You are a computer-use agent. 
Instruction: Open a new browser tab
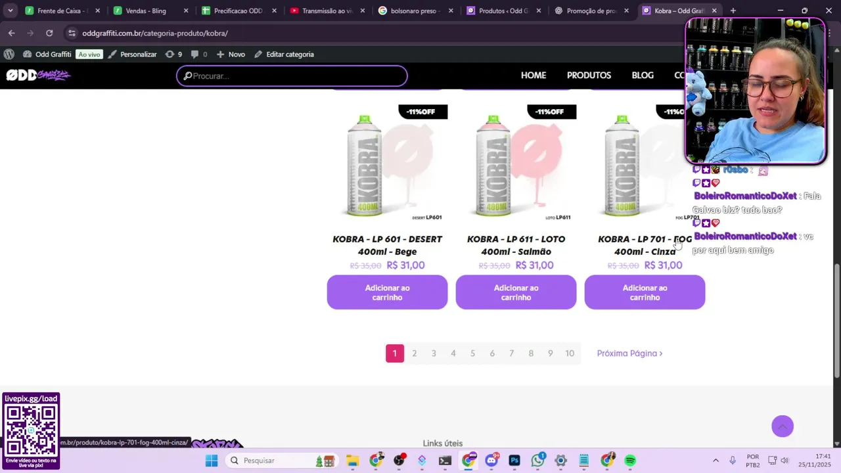click(733, 11)
